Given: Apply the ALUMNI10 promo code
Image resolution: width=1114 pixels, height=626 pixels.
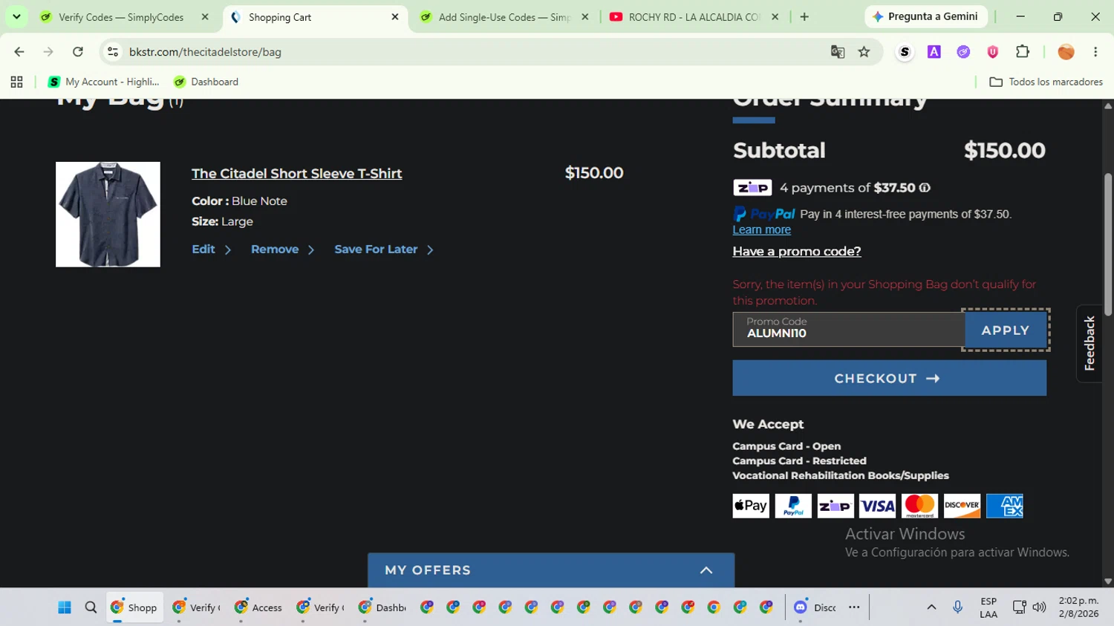Looking at the screenshot, I should (1006, 330).
